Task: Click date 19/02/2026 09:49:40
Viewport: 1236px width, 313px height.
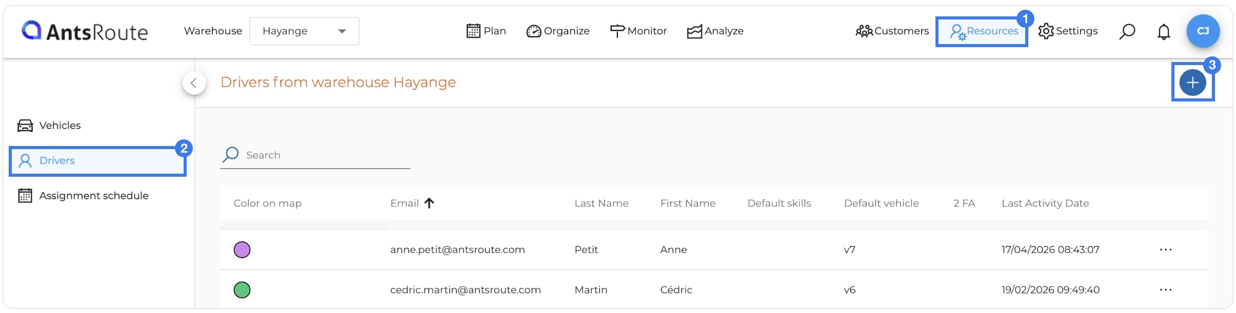Action: pyautogui.click(x=1050, y=290)
